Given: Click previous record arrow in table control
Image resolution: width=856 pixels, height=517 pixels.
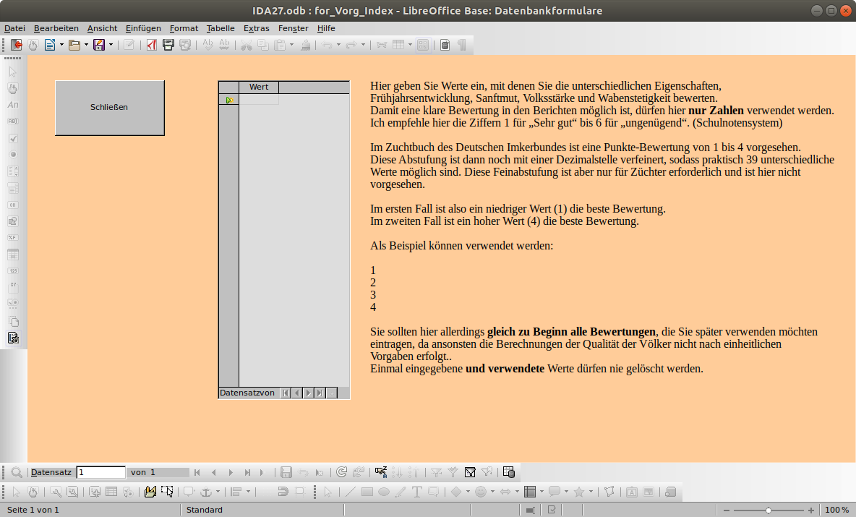Looking at the screenshot, I should tap(297, 393).
